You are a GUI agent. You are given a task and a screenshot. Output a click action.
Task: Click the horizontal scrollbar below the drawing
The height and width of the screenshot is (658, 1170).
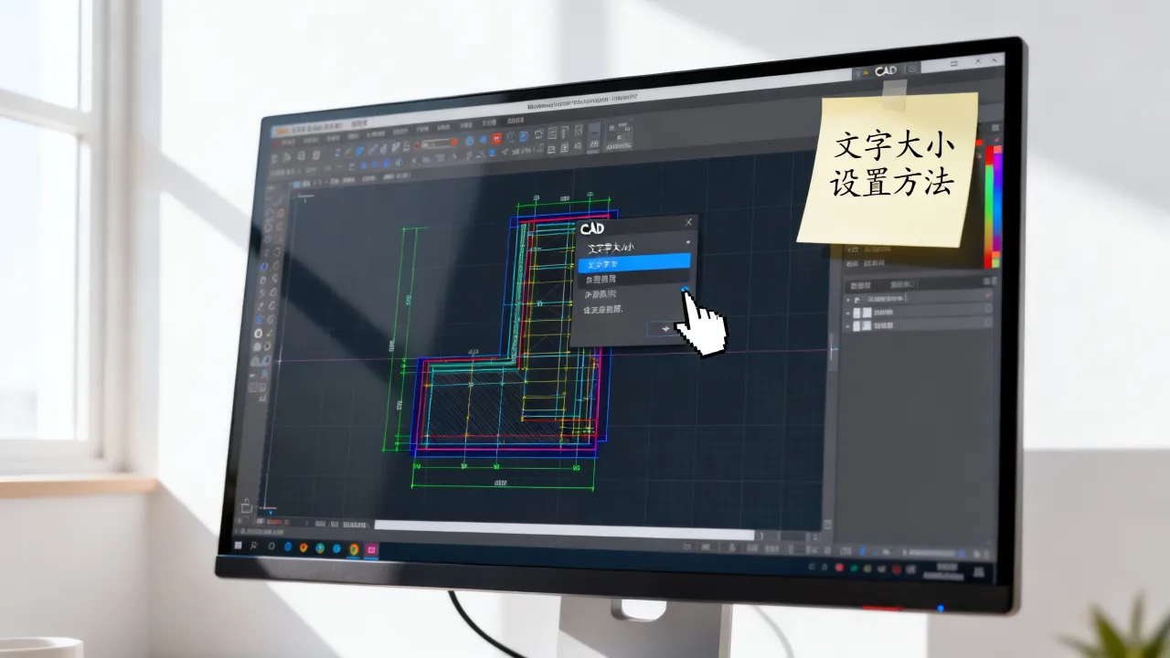click(564, 530)
